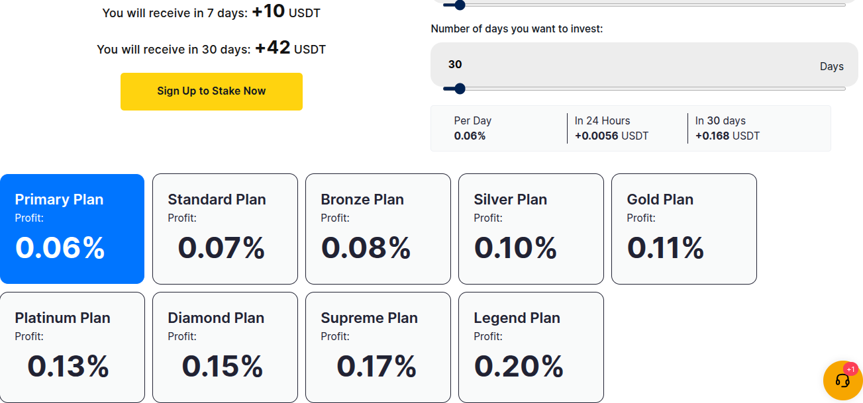Click the Sign Up to Stake Now button
863x403 pixels.
pos(211,91)
